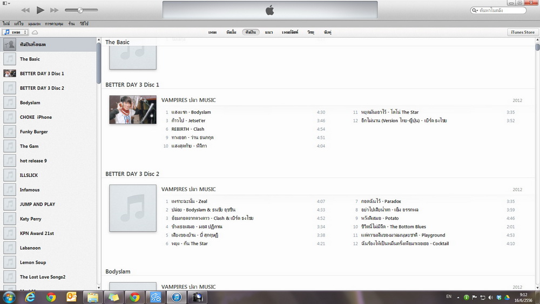Select The Basic artist icon in sidebar
540x304 pixels.
(x=10, y=59)
